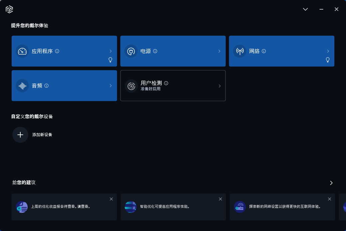The width and height of the screenshot is (346, 231).
Task: Click the Dell Optimizer logo icon
Action: coord(9,9)
